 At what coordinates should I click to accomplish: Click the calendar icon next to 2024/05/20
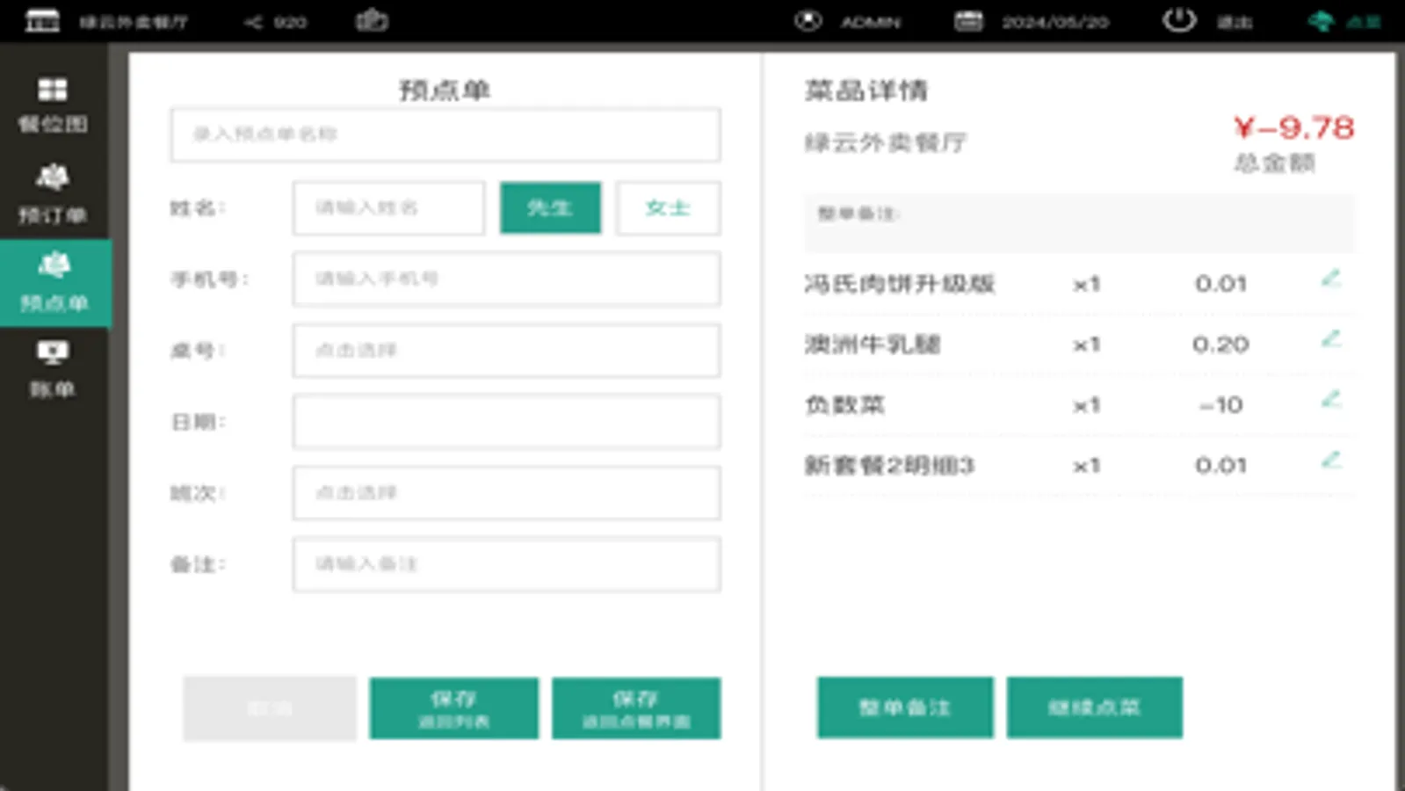(968, 21)
